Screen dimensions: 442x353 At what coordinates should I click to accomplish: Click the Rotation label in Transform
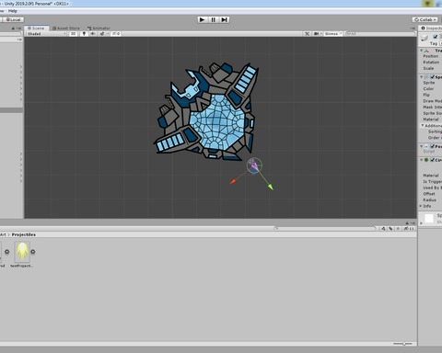click(x=431, y=63)
